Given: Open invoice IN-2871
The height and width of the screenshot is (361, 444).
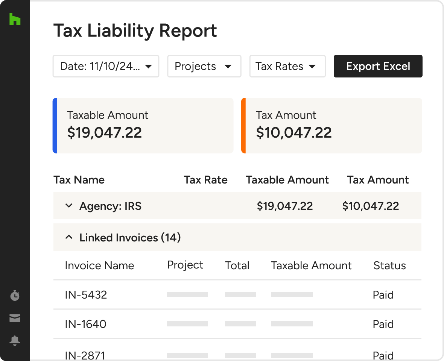Looking at the screenshot, I should (x=85, y=355).
